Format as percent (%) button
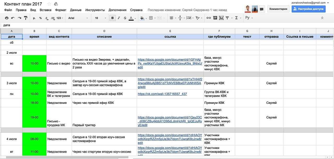This screenshot has height=159, width=334. pos(40,18)
